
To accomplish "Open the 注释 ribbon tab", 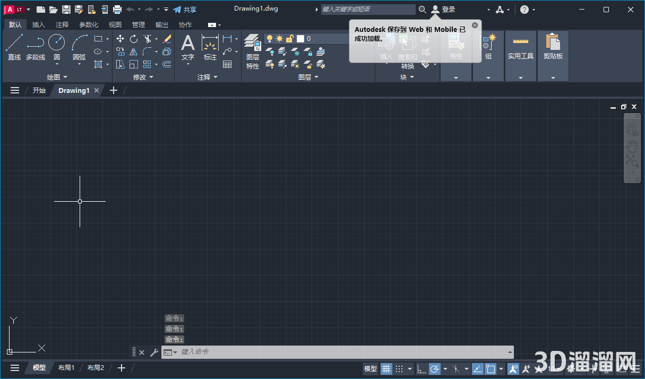I will pyautogui.click(x=62, y=25).
